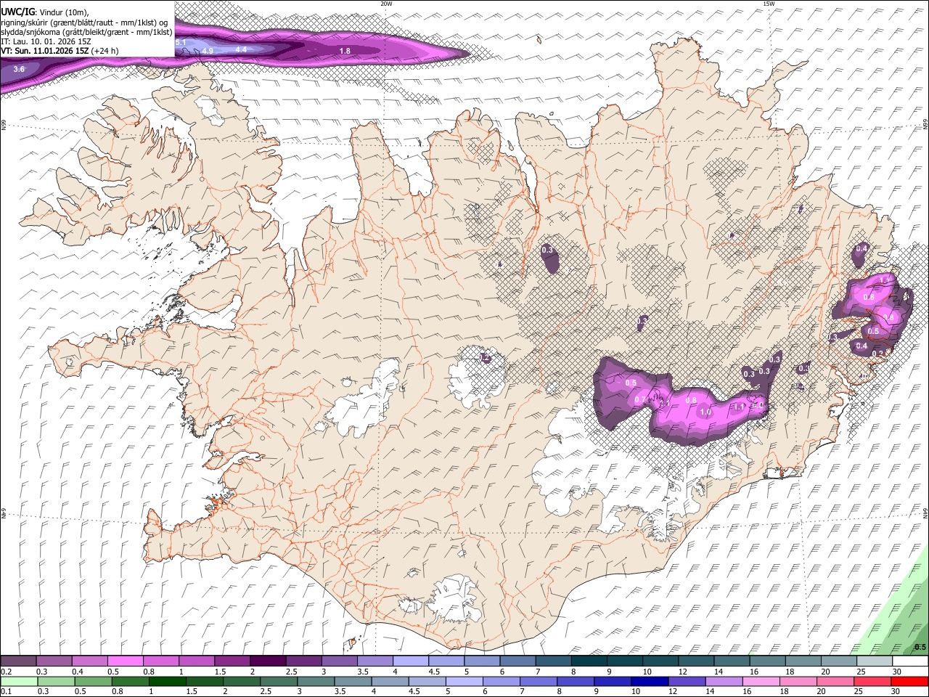Select the deep blue 10 swatch in lower scale
This screenshot has height=697, width=929.
[x=650, y=681]
